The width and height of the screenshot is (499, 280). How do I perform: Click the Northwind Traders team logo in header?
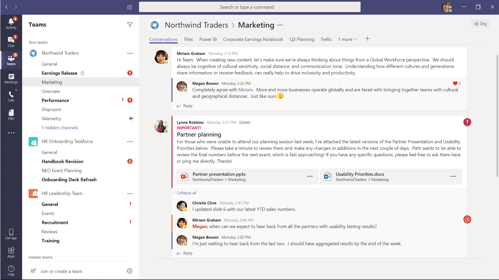point(155,25)
